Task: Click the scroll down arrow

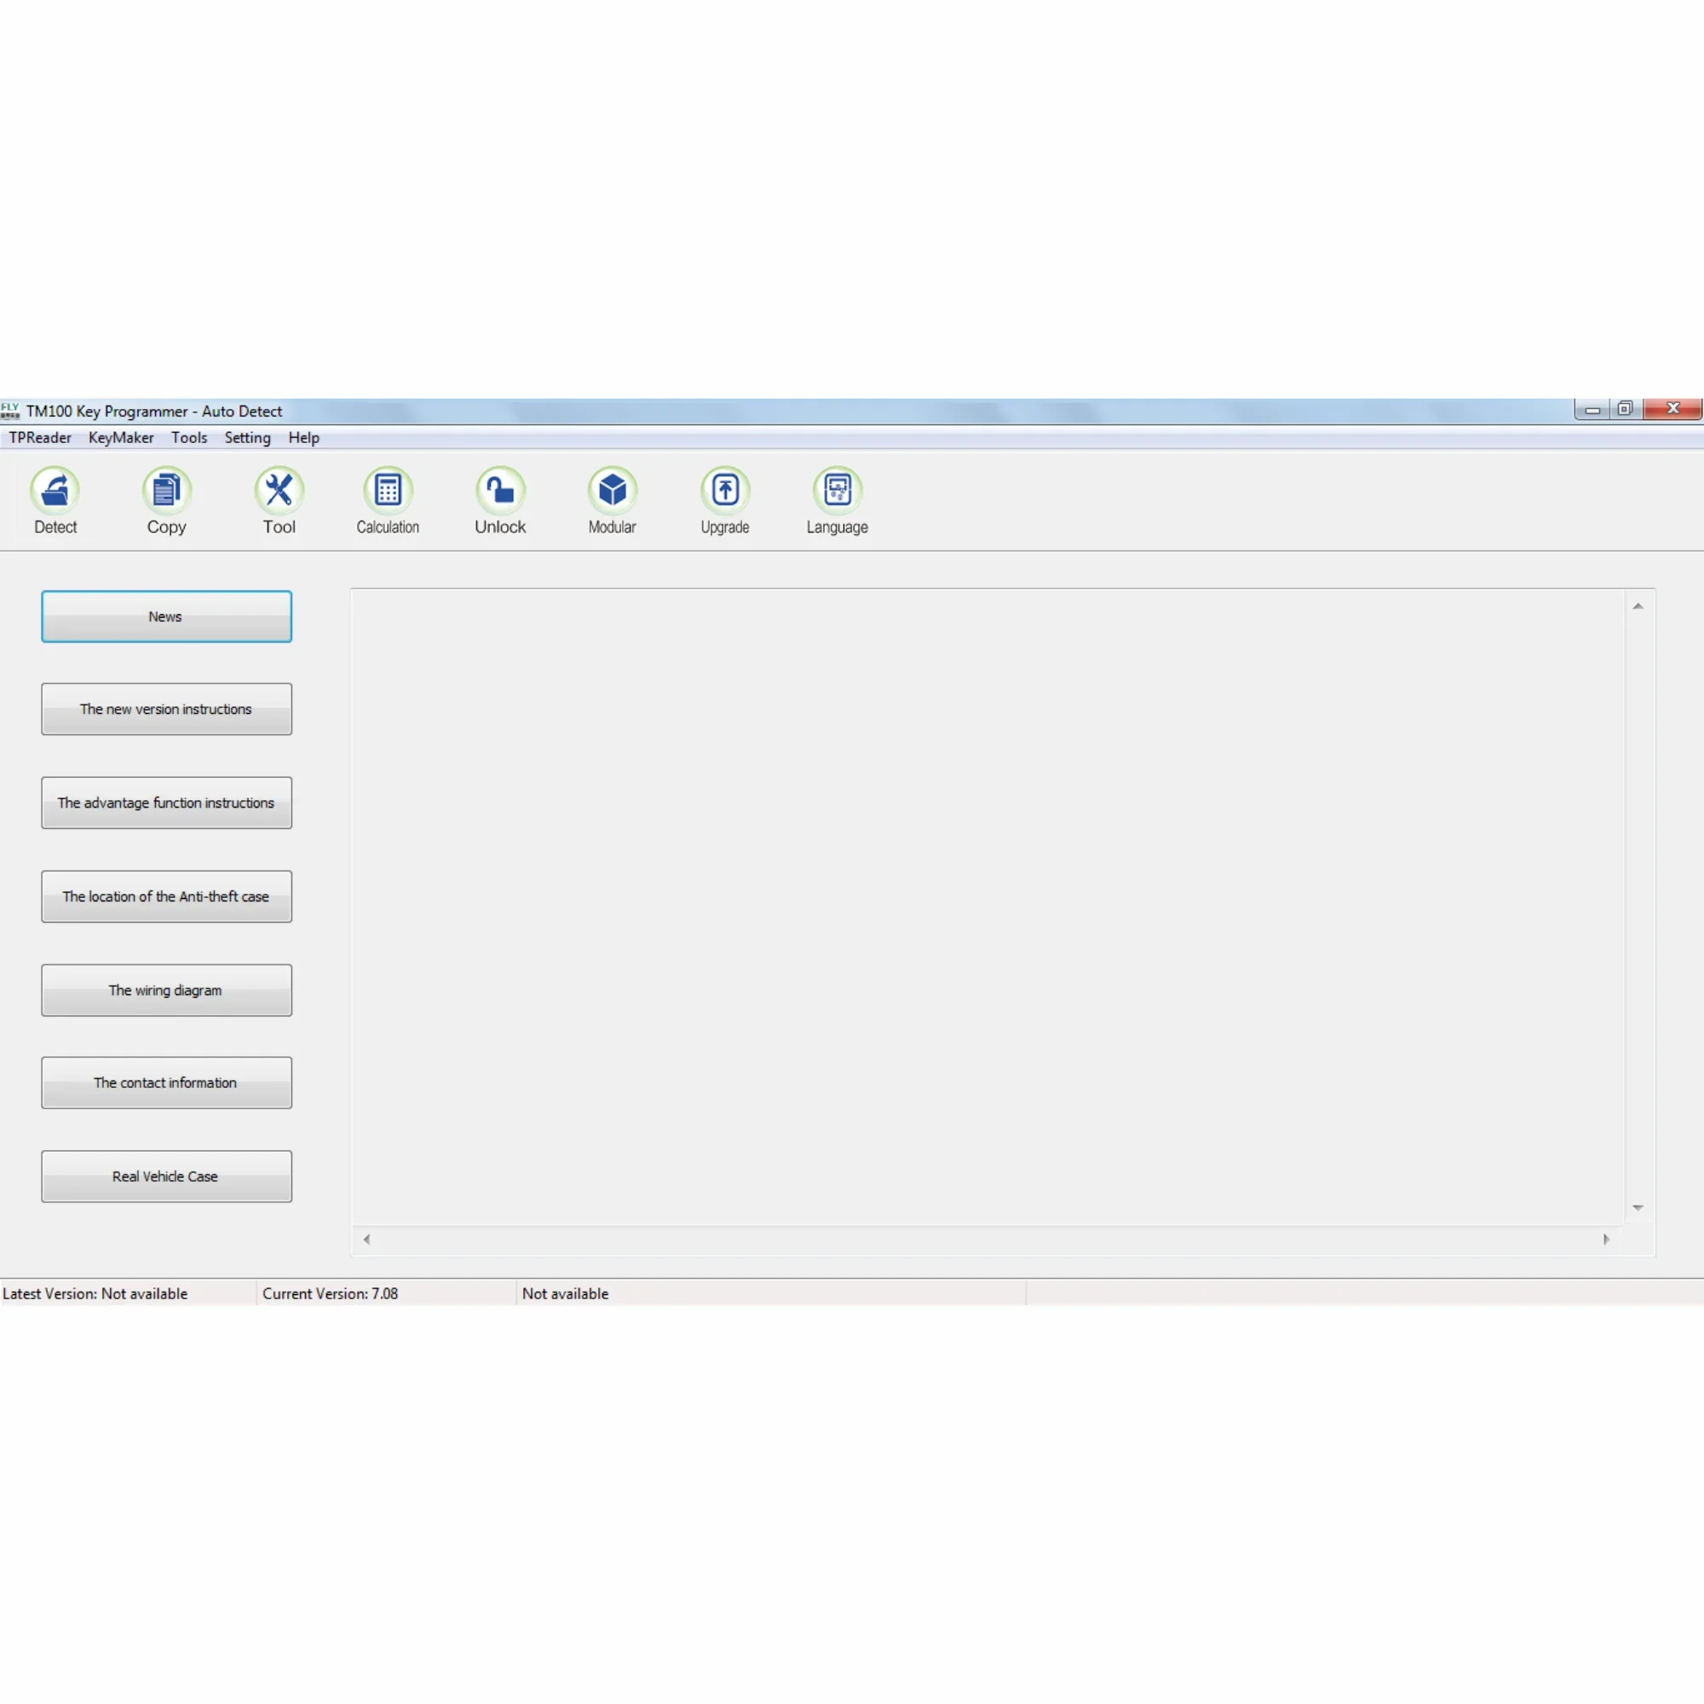Action: click(x=1638, y=1208)
